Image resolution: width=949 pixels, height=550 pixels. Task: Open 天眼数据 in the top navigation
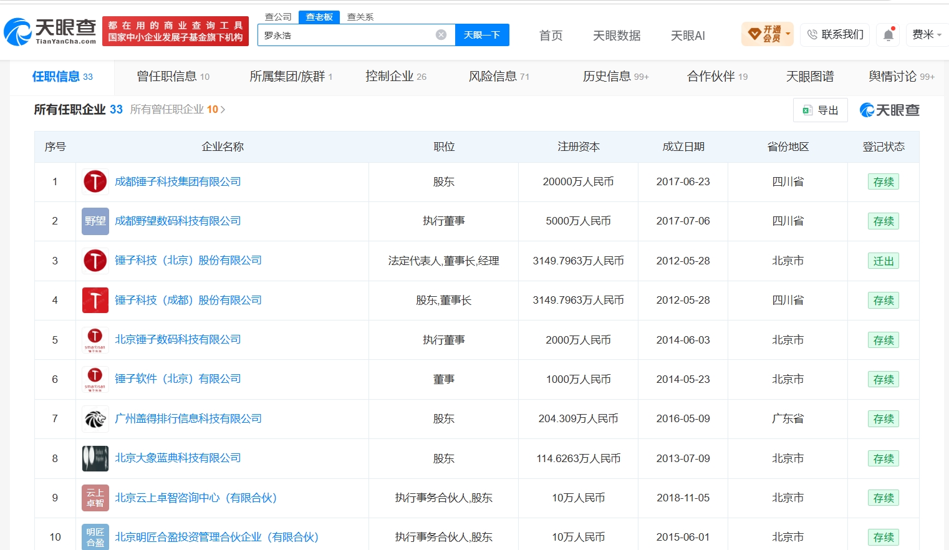[x=617, y=36]
